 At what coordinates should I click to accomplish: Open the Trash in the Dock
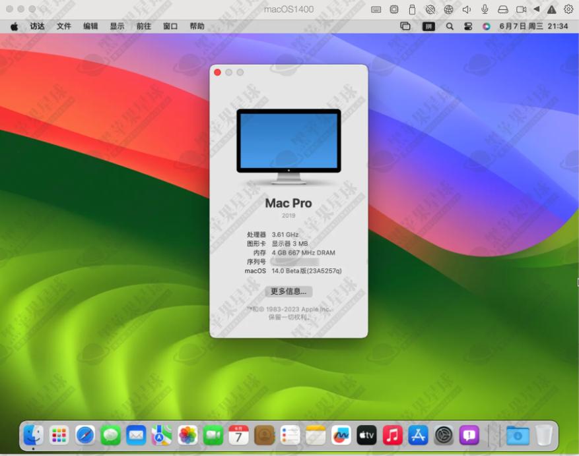pos(544,436)
